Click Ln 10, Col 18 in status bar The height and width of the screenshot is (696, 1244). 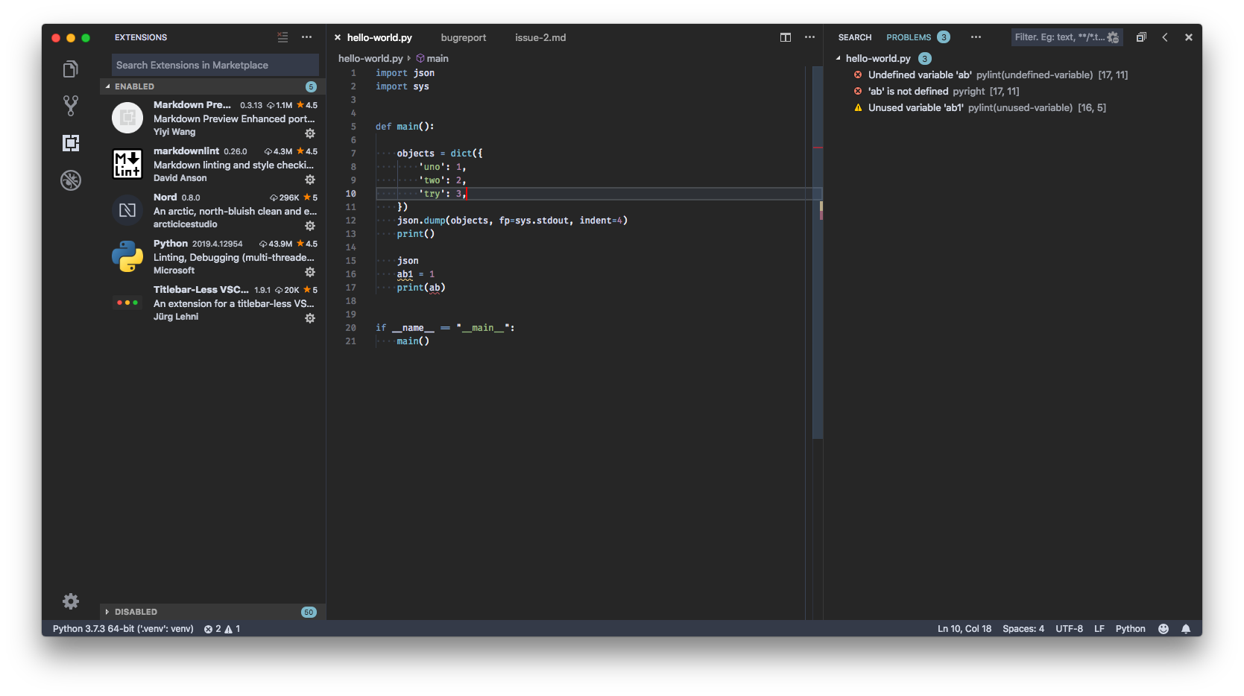coord(964,629)
